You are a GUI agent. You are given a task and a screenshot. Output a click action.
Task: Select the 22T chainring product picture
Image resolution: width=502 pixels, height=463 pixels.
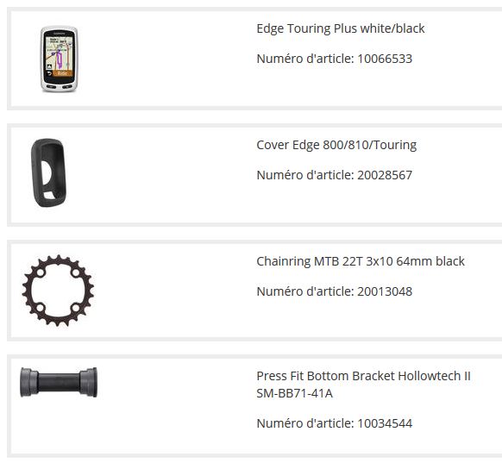coord(58,291)
